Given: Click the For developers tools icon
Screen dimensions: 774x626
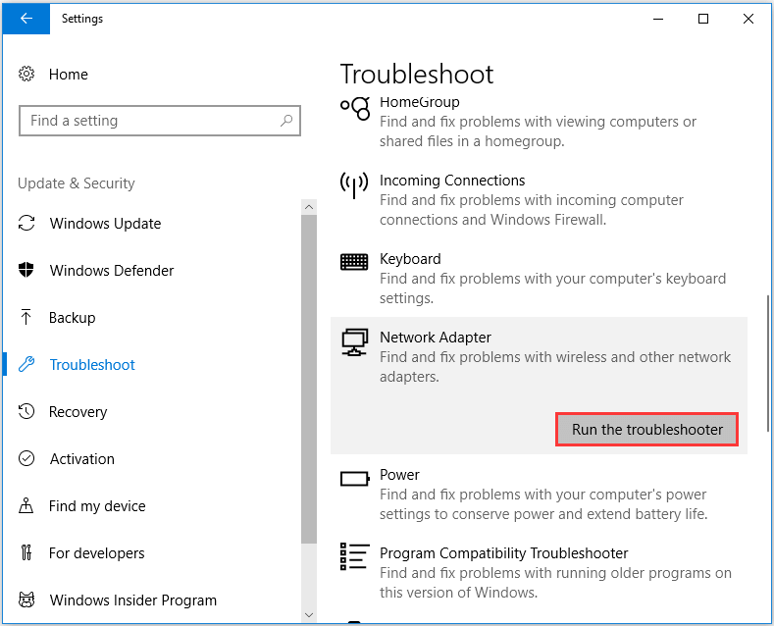Looking at the screenshot, I should click(x=26, y=552).
